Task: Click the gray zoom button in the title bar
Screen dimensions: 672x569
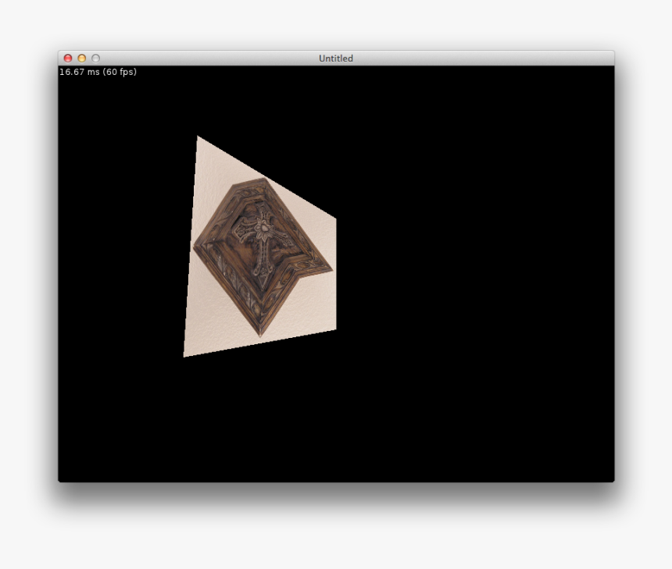Action: pos(96,59)
